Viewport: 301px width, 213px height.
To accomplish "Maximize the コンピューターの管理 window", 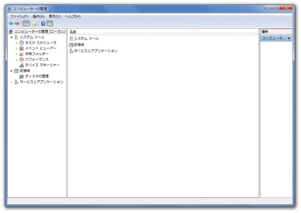I will coord(276,8).
